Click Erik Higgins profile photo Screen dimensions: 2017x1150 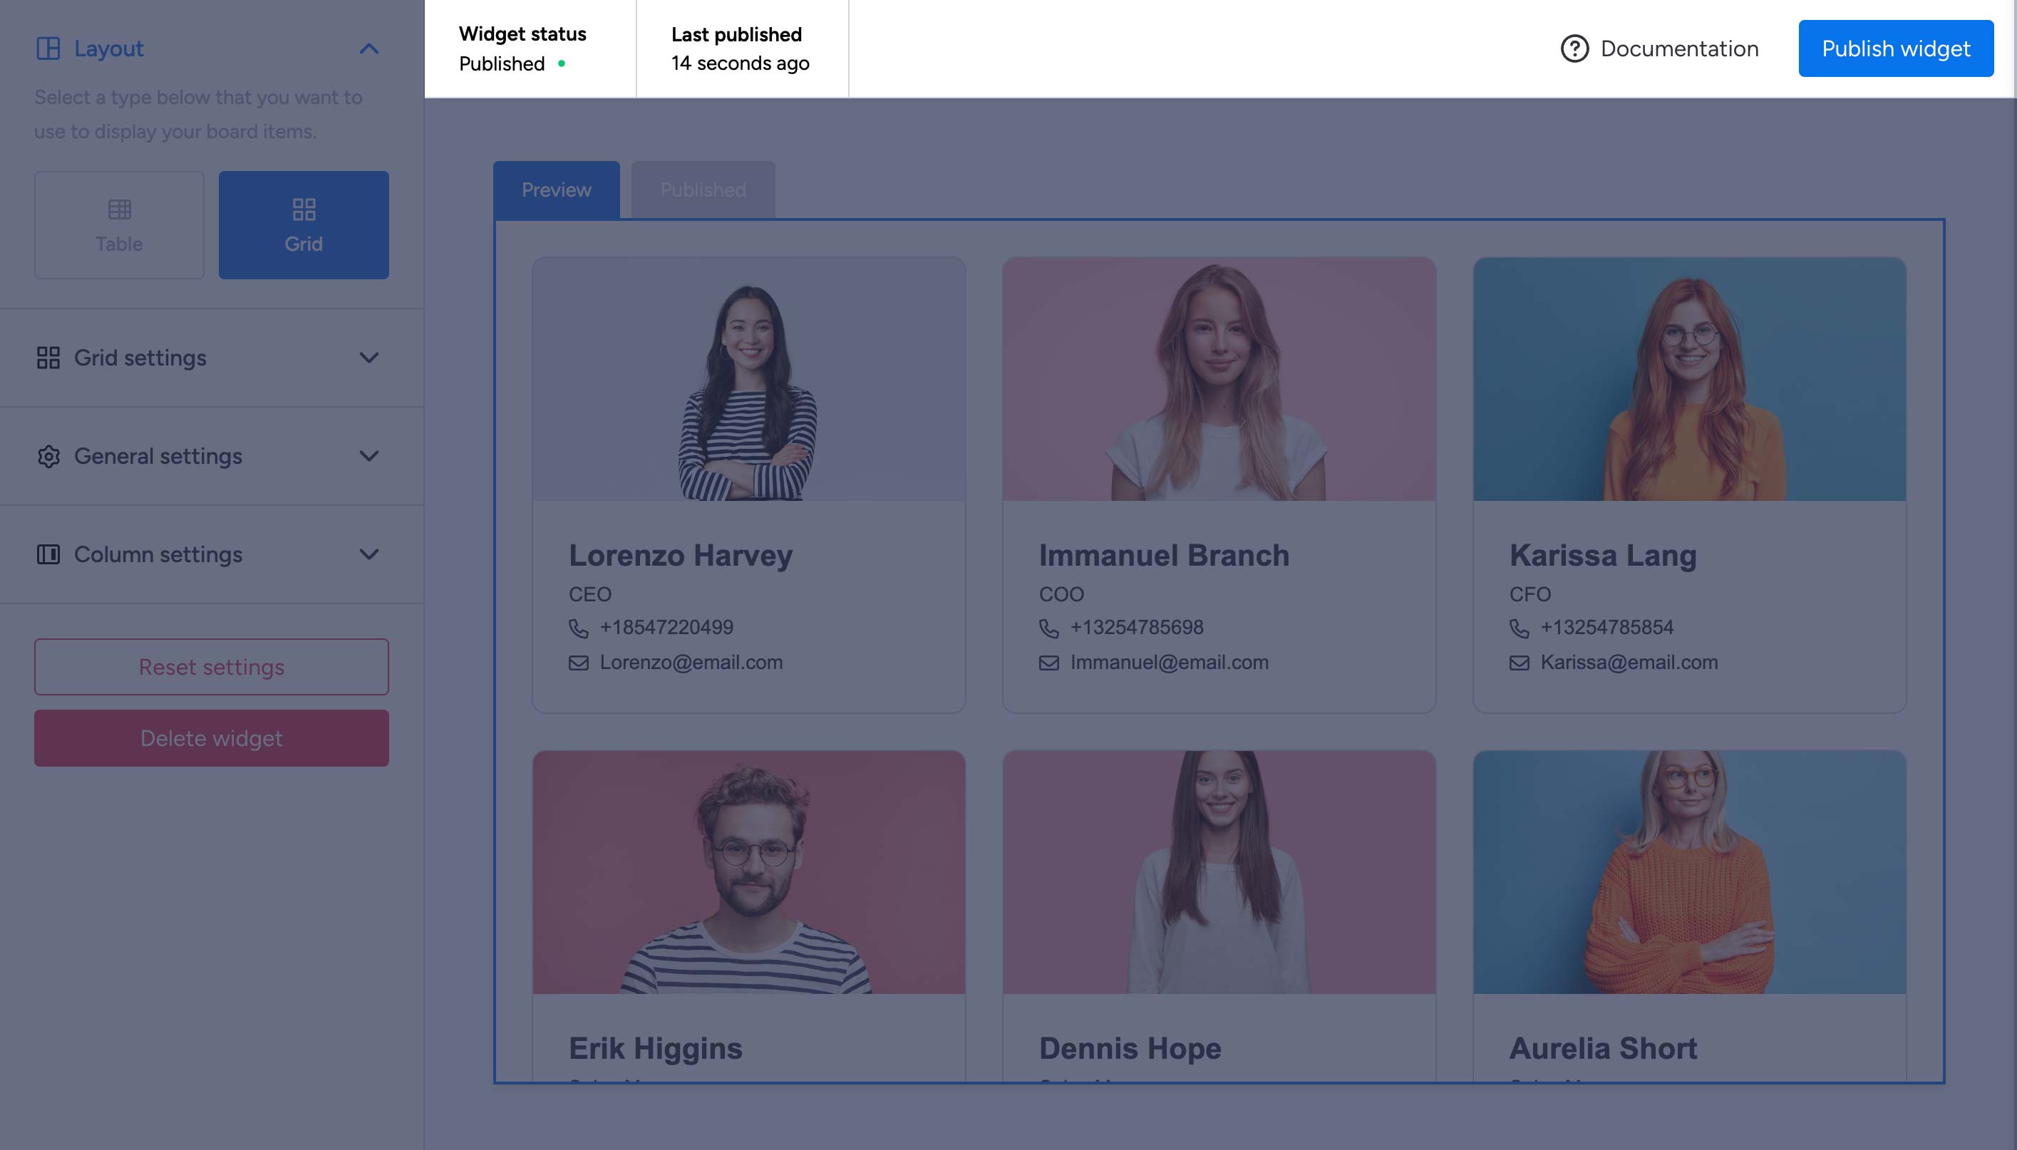tap(748, 872)
